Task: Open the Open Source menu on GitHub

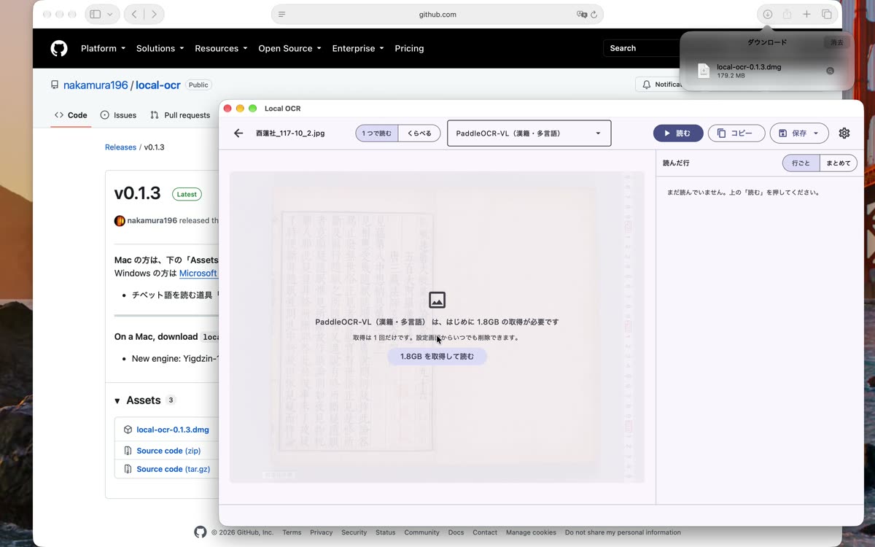Action: 289,48
